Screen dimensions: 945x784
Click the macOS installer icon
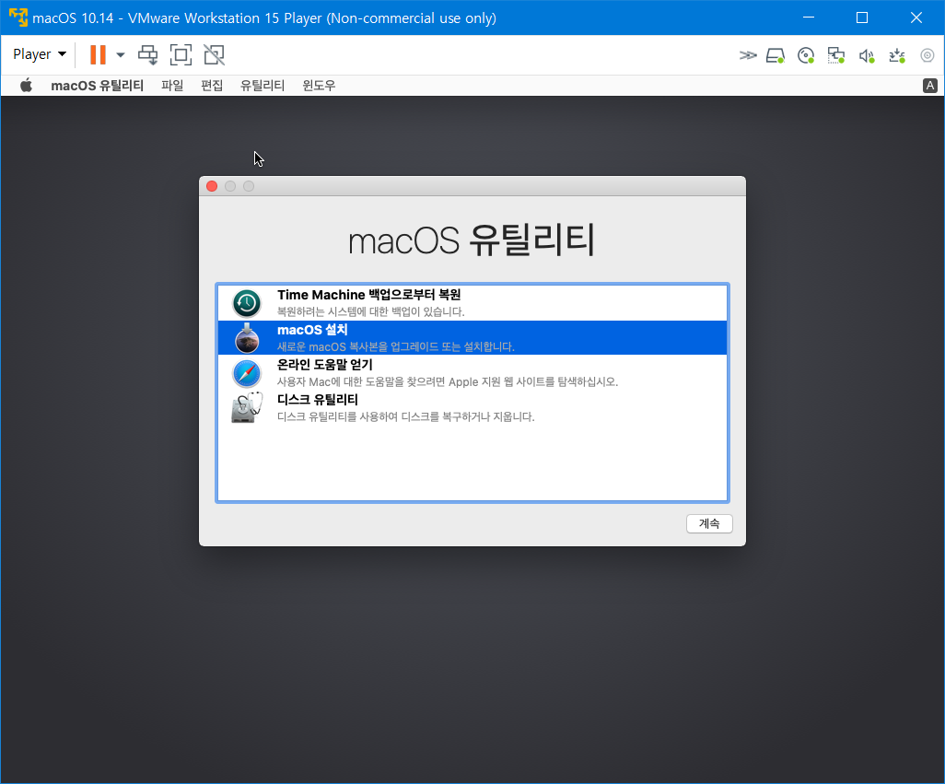247,338
